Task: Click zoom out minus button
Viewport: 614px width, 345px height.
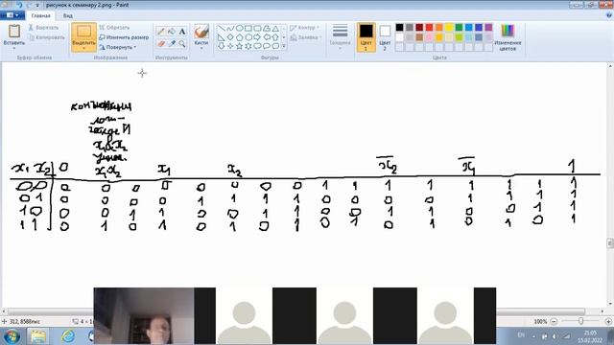Action: [x=554, y=322]
